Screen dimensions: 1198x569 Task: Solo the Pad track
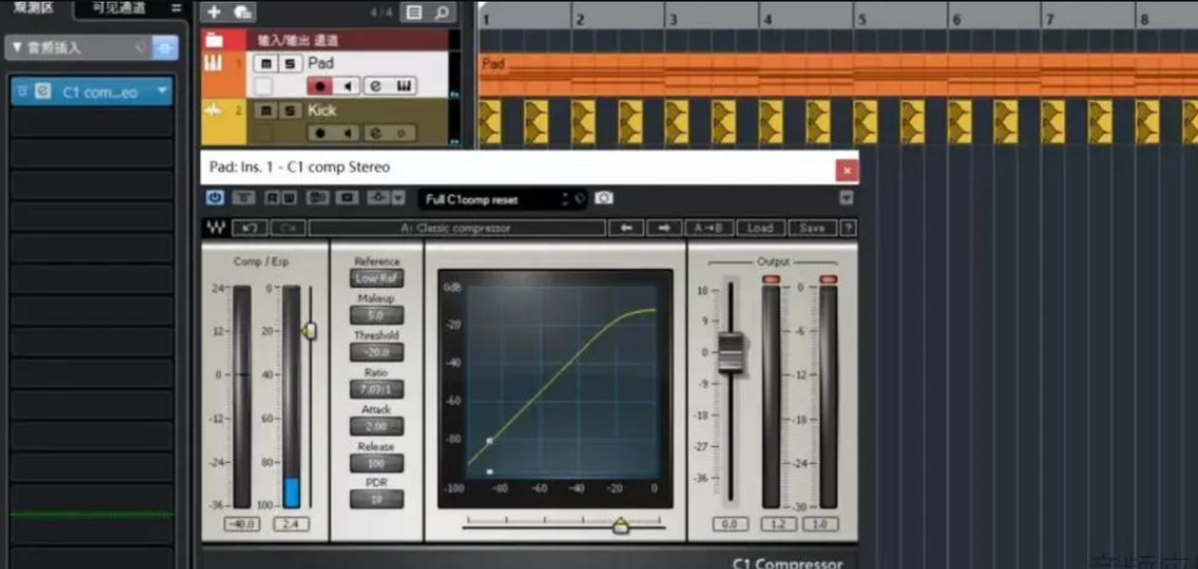[x=289, y=63]
